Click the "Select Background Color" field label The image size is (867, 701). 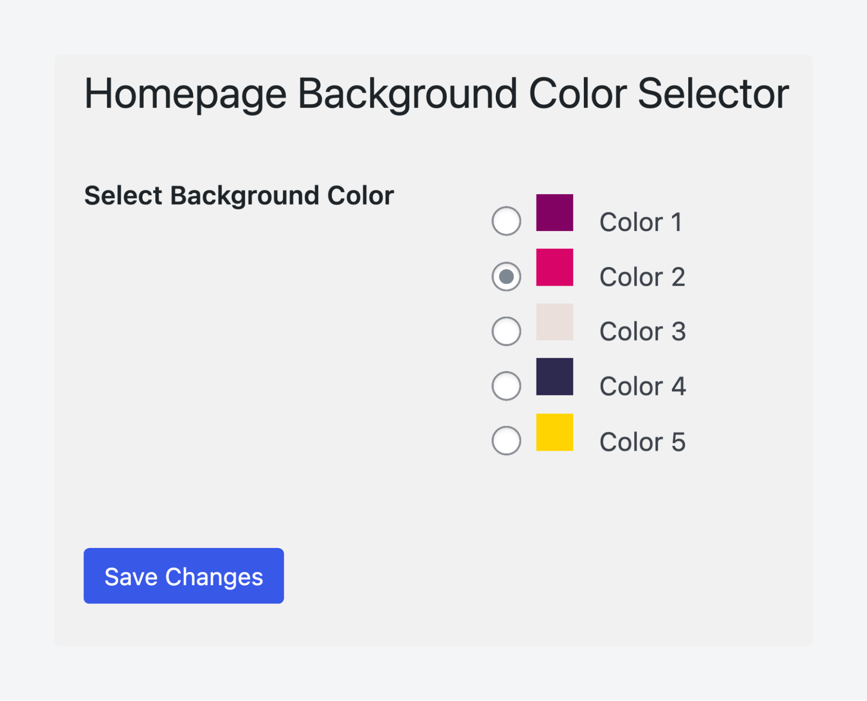(239, 196)
